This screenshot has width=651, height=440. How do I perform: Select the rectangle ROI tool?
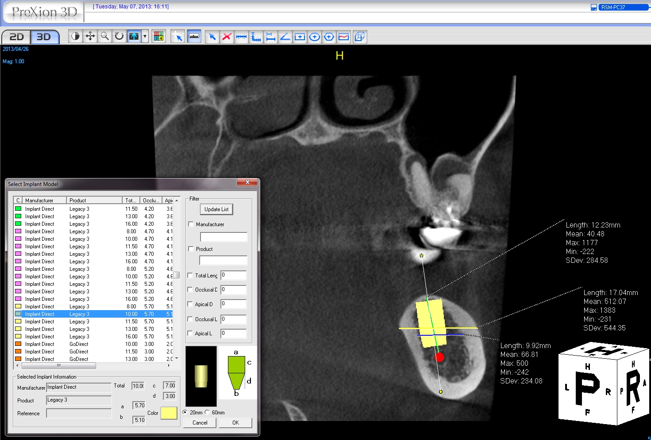pyautogui.click(x=300, y=37)
